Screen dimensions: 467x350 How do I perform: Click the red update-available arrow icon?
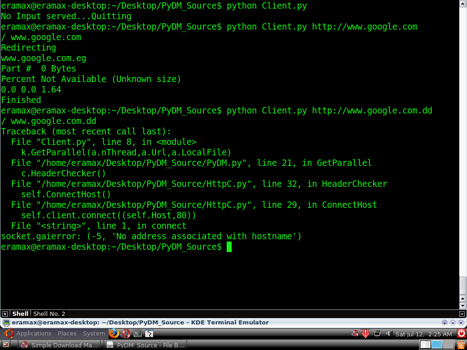[365, 334]
